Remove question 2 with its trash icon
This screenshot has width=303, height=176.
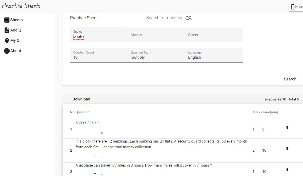[x=287, y=149]
